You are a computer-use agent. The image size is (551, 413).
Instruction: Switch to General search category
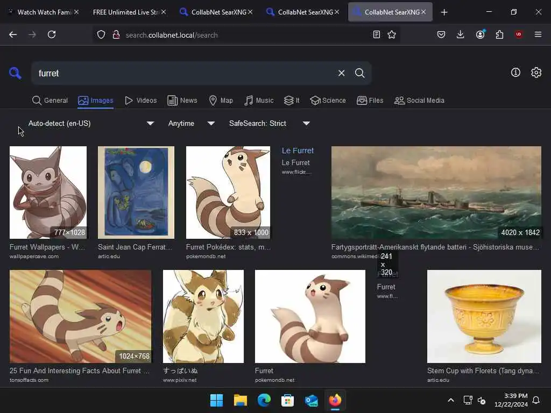click(50, 101)
